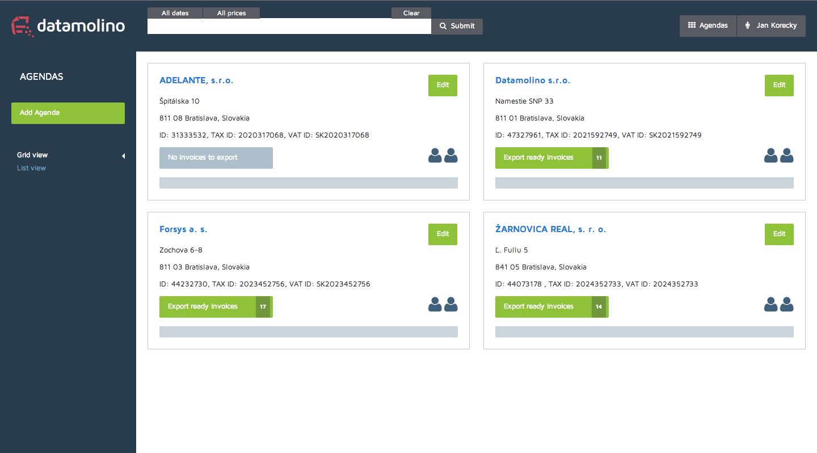The image size is (817, 453).
Task: Open users icon on ŽARNOVICA REAL card
Action: (778, 305)
